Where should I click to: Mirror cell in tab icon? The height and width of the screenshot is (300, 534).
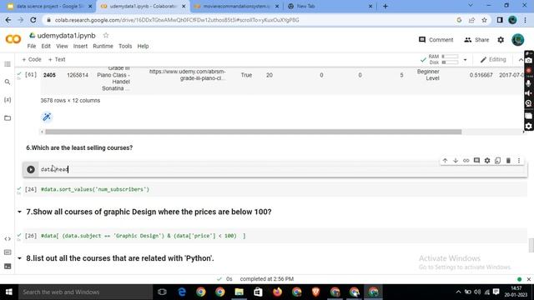497,161
